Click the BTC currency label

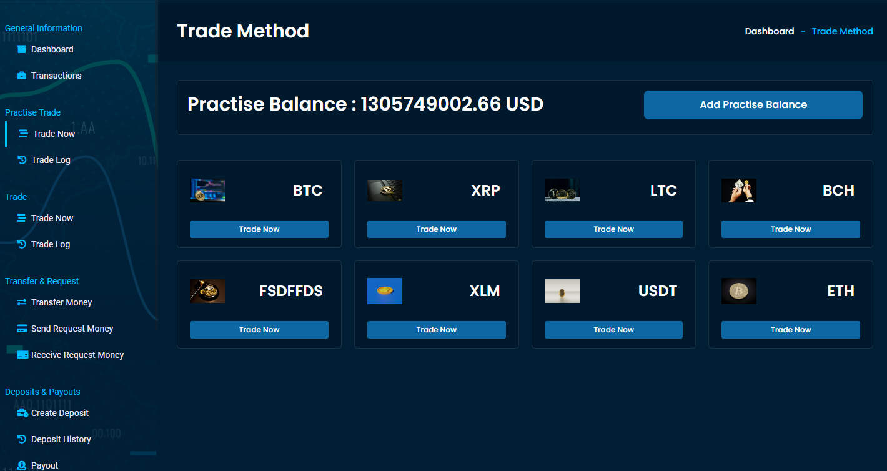pyautogui.click(x=308, y=191)
